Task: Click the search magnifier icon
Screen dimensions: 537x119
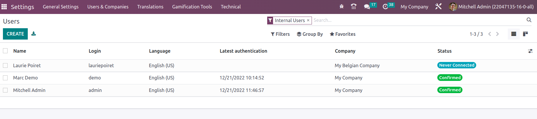Action: pos(529,20)
